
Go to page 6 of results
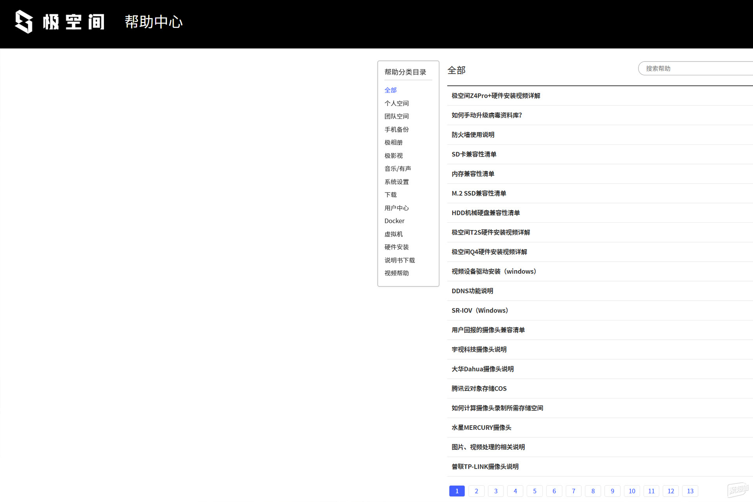coord(554,491)
